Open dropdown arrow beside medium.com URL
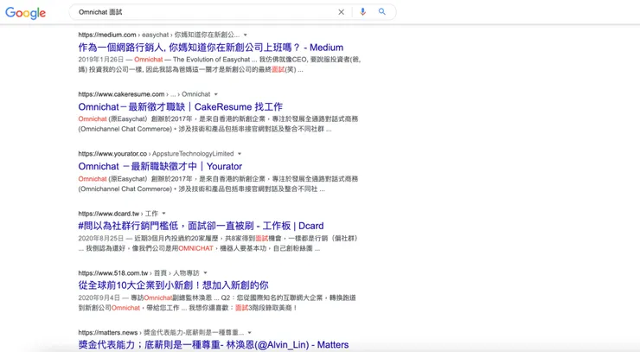Viewport: 640px width, 352px height. [x=246, y=35]
